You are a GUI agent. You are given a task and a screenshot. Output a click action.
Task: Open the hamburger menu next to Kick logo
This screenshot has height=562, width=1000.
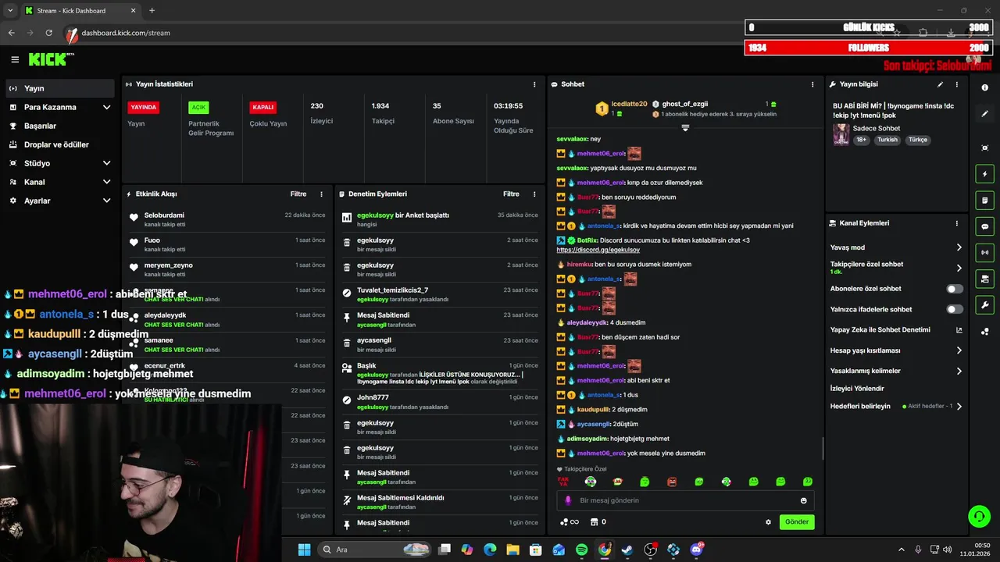tap(15, 59)
